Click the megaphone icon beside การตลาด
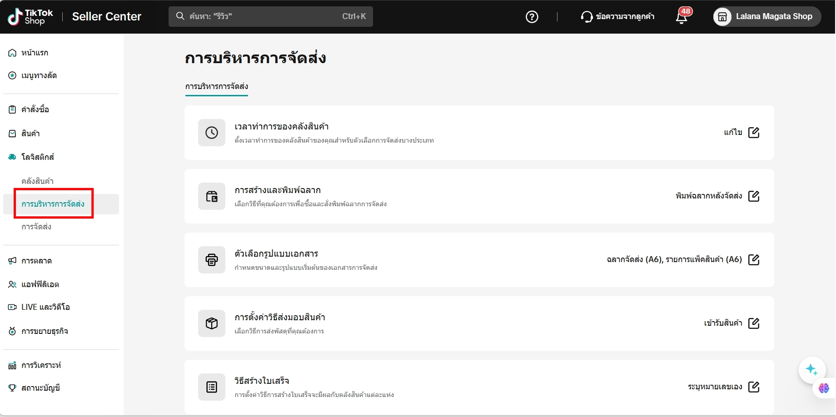The height and width of the screenshot is (417, 836). click(12, 261)
